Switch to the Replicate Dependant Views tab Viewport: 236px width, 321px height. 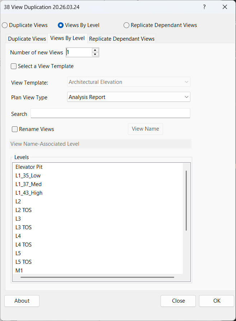coord(121,38)
